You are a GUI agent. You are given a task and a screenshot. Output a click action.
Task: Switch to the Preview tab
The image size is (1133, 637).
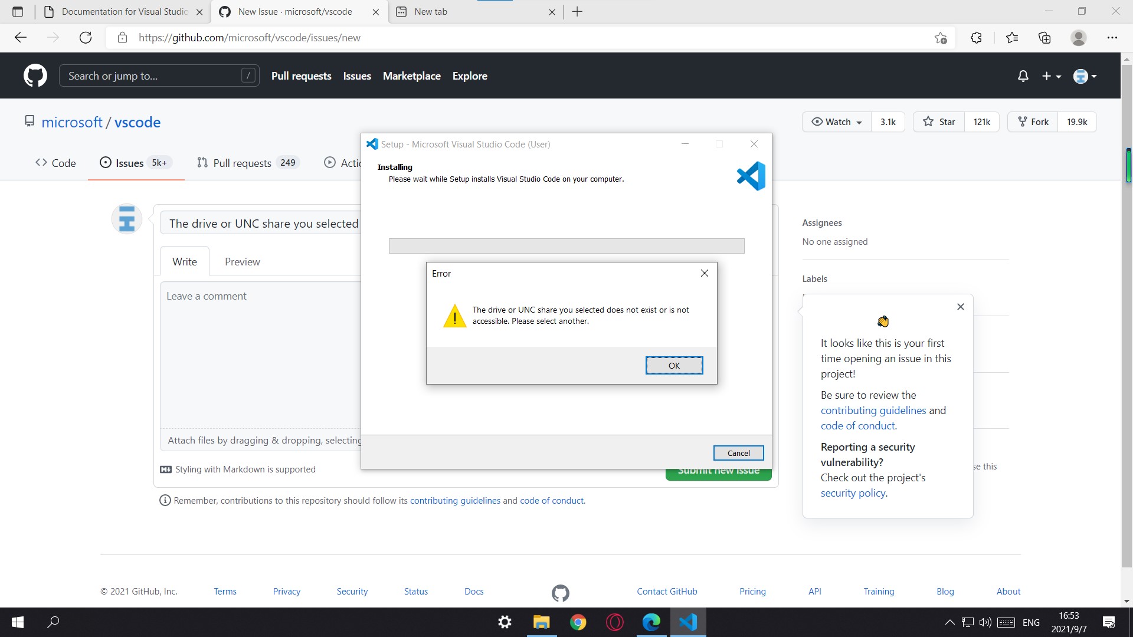point(242,261)
